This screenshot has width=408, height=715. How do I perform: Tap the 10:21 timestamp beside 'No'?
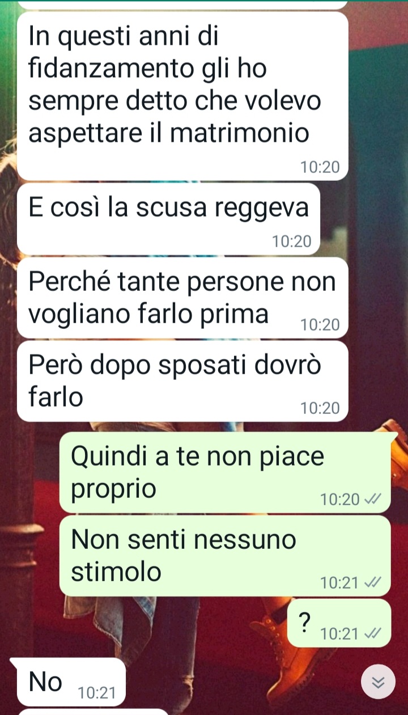97,693
